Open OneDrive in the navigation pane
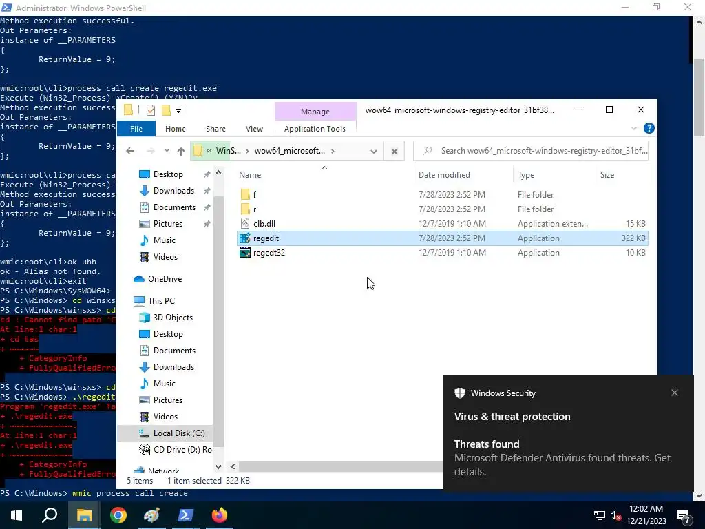This screenshot has width=705, height=529. coord(165,279)
